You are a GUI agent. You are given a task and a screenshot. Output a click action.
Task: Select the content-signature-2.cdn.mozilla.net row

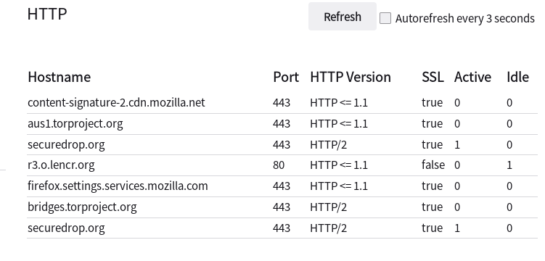[x=282, y=103]
